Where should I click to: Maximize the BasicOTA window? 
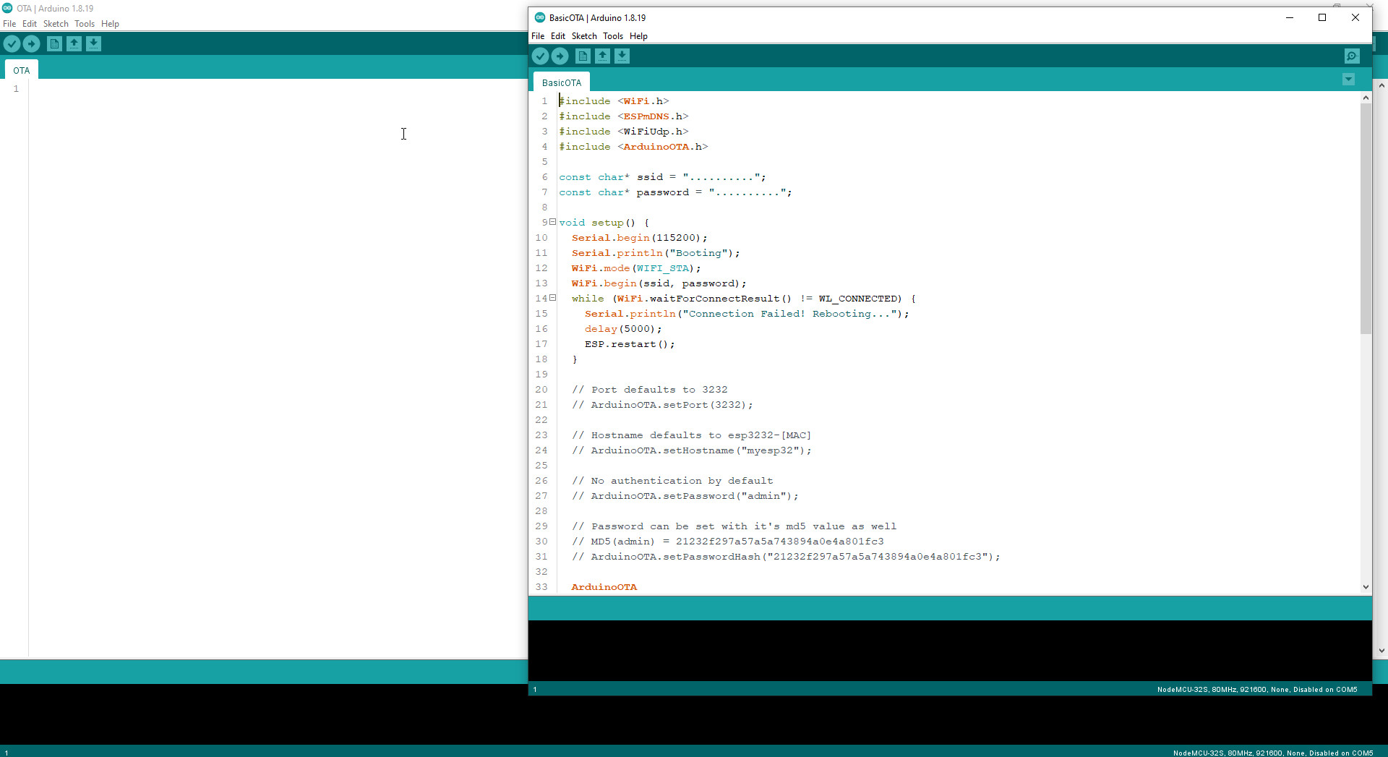(1322, 18)
